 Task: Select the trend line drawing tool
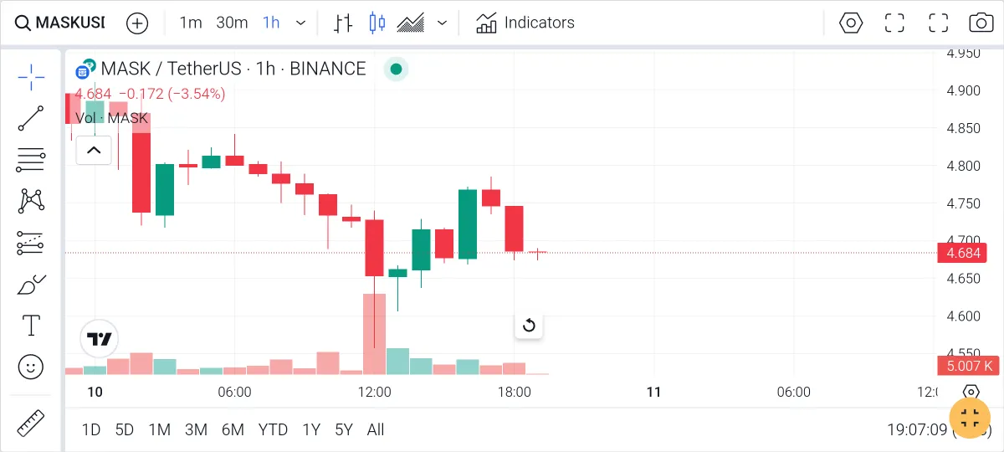point(31,118)
